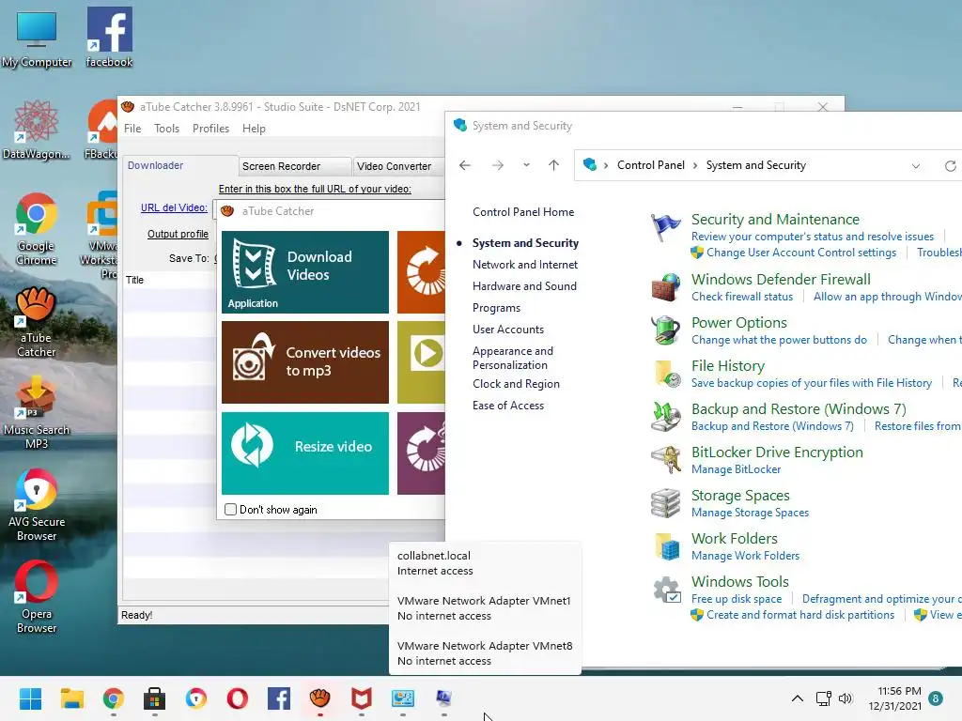Open the Windows Tools gear icon
This screenshot has width=962, height=721.
[x=666, y=590]
